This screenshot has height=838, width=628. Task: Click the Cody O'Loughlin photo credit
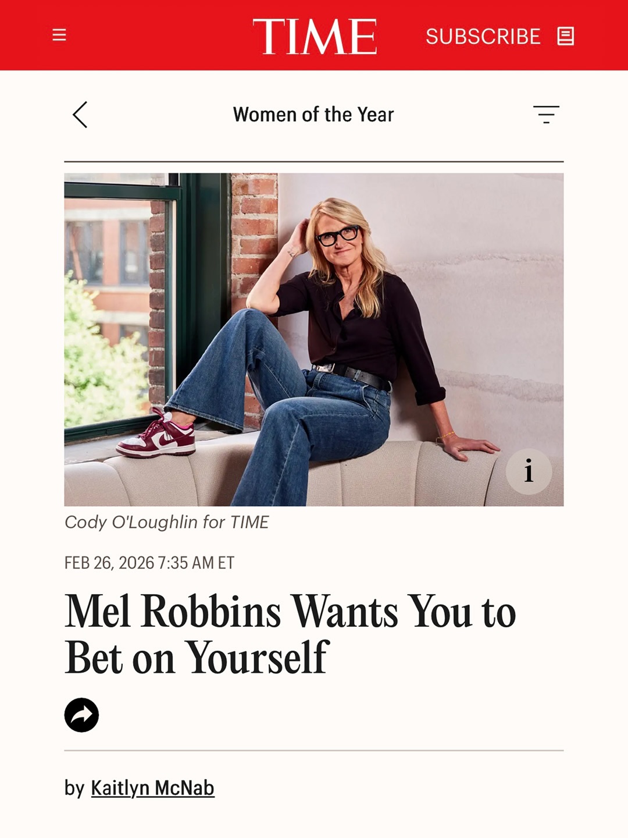pos(166,522)
